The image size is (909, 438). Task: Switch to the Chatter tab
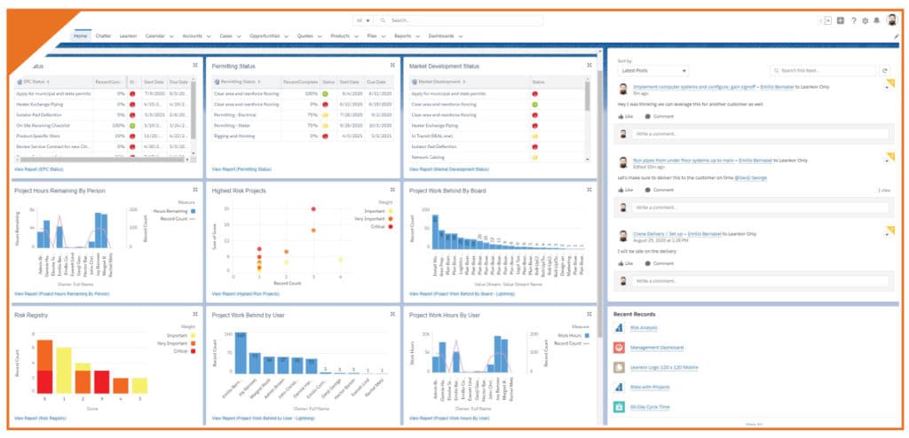click(x=104, y=36)
